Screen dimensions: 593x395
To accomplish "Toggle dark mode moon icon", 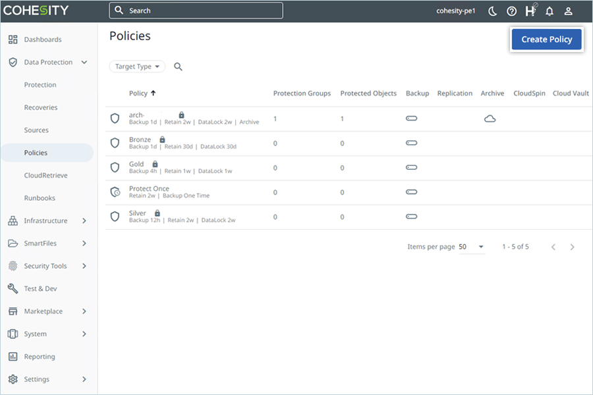I will [492, 11].
